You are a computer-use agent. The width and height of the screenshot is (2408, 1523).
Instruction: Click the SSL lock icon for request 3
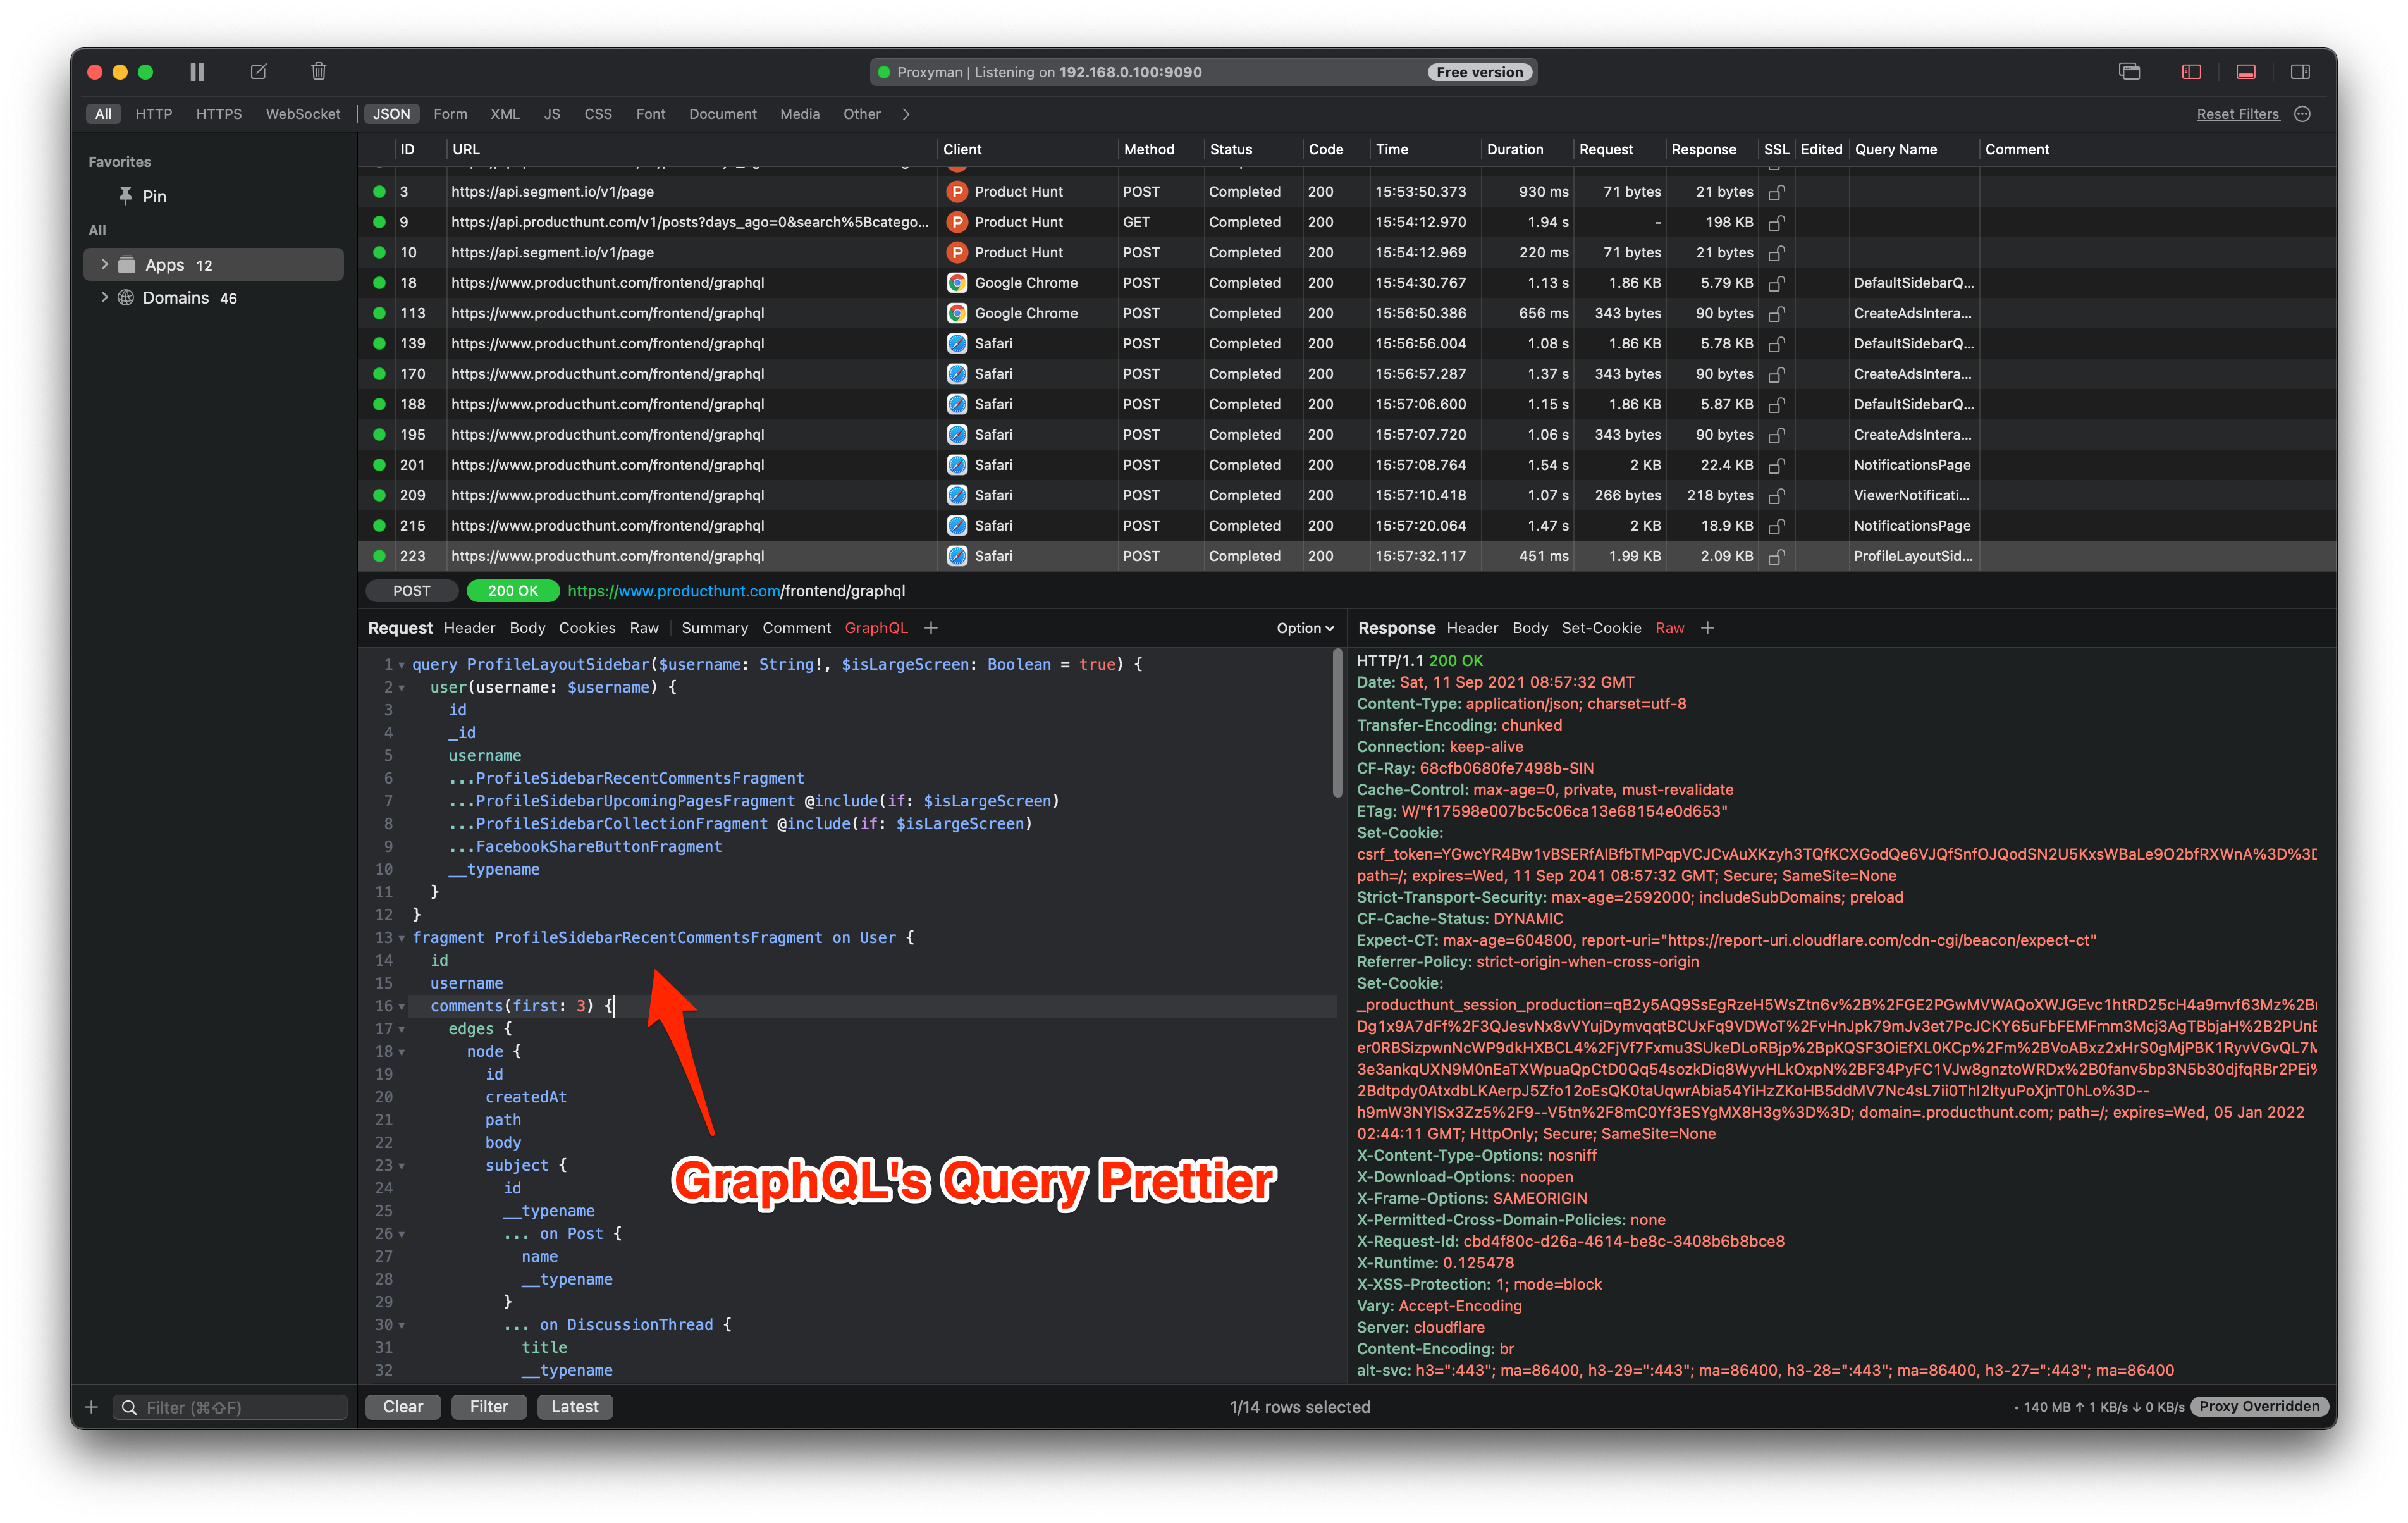click(x=1776, y=192)
